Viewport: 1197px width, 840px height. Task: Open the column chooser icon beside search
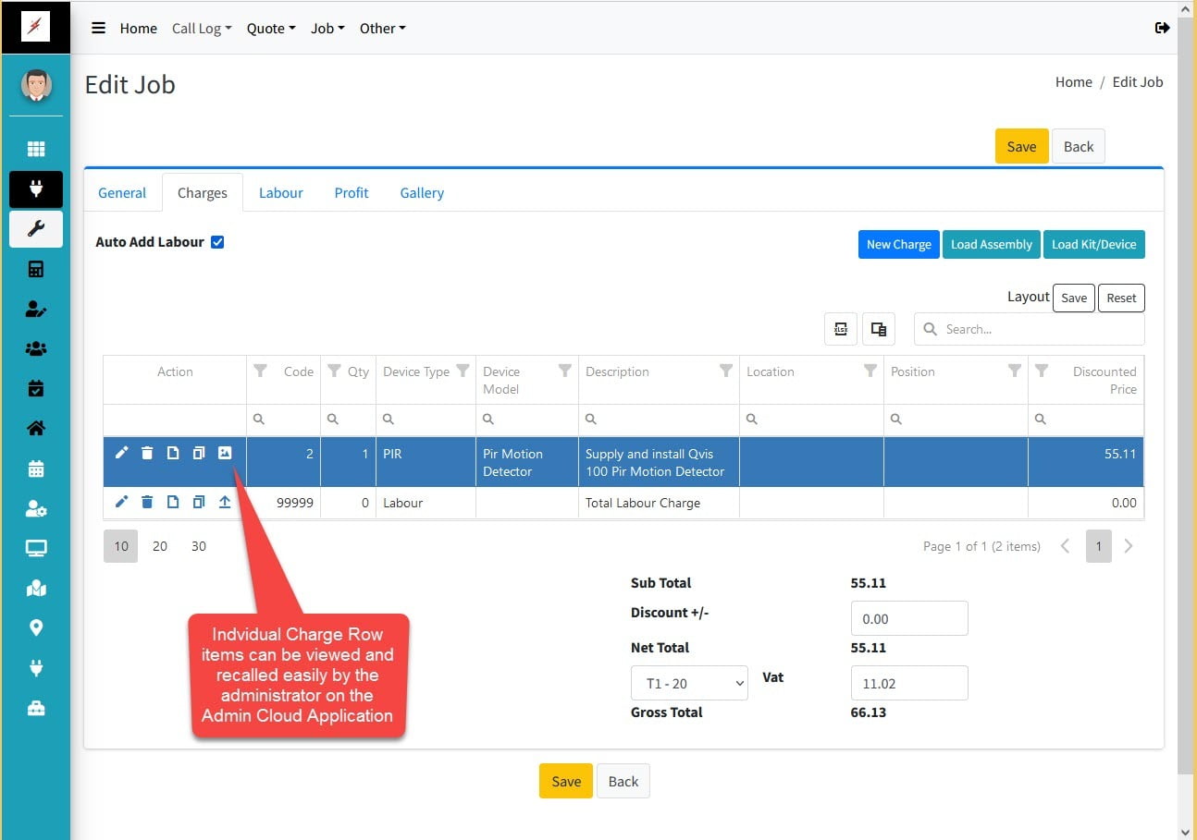tap(878, 329)
